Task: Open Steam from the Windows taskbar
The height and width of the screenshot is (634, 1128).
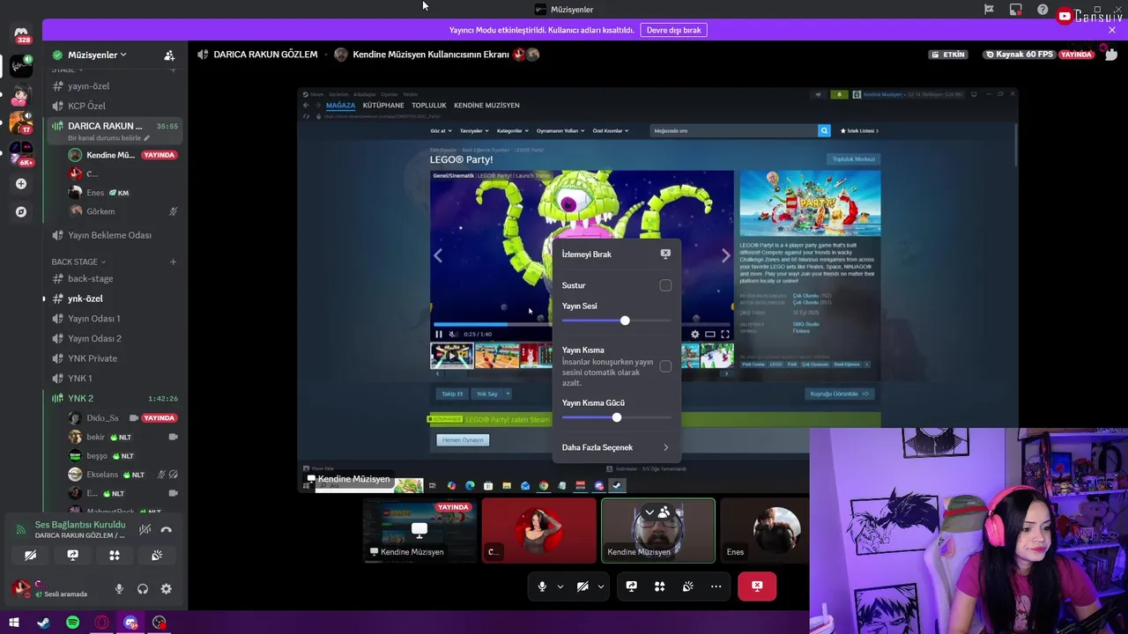Action: tap(43, 623)
